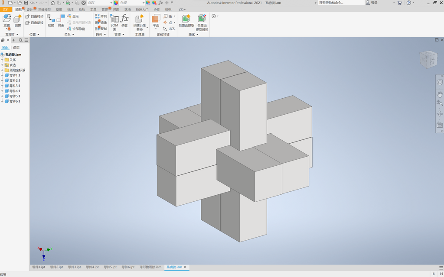
Task: Click the Full Navigation Wheel icon
Action: point(440,82)
